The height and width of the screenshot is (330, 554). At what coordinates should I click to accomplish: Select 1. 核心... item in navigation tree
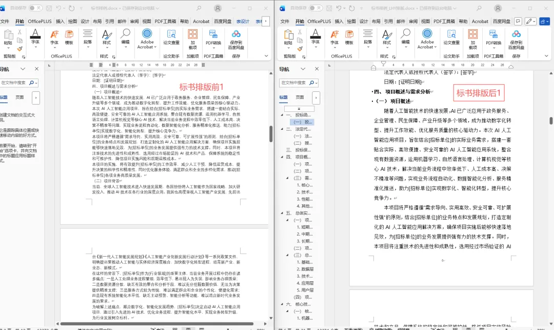pyautogui.click(x=305, y=185)
